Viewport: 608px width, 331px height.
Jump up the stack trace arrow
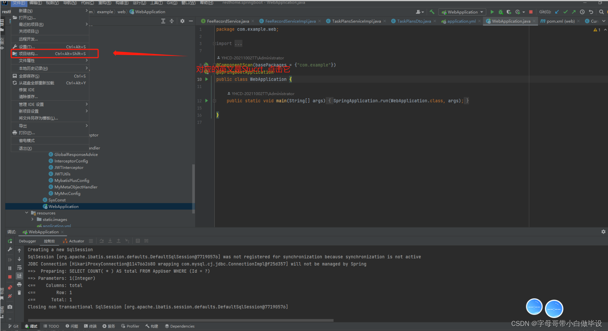19,250
